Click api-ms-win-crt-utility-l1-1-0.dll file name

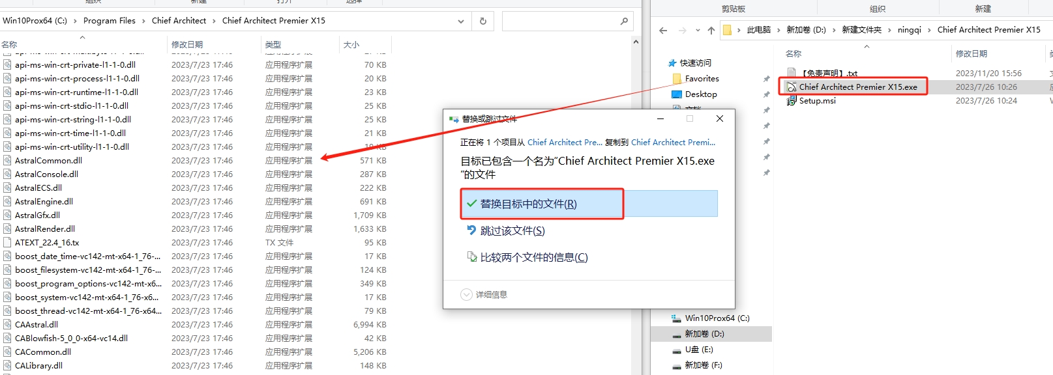point(72,147)
